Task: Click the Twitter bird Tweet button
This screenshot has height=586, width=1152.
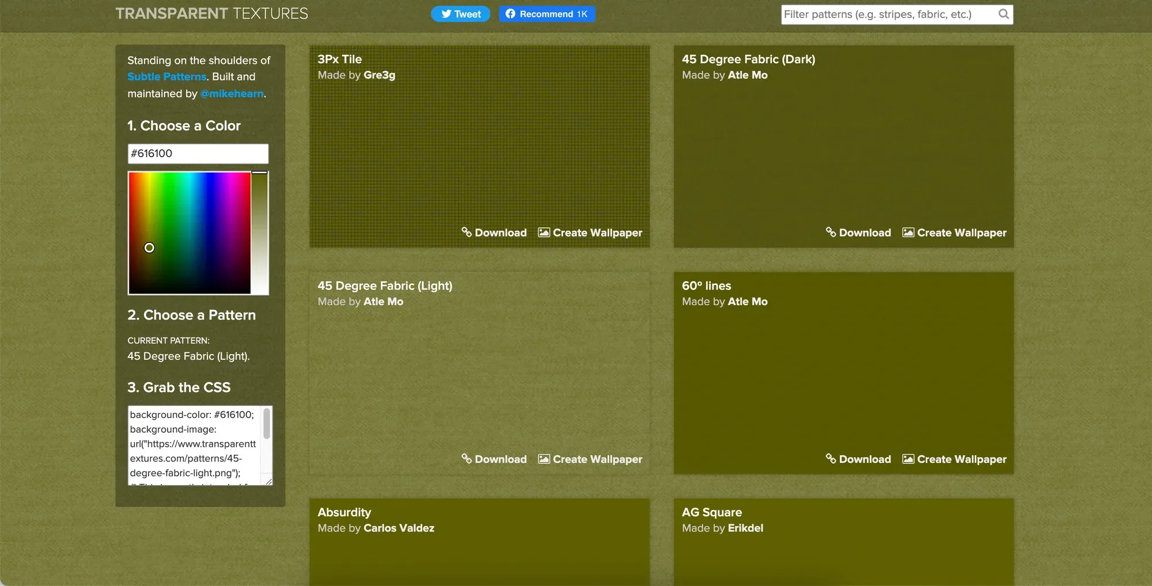Action: point(461,14)
